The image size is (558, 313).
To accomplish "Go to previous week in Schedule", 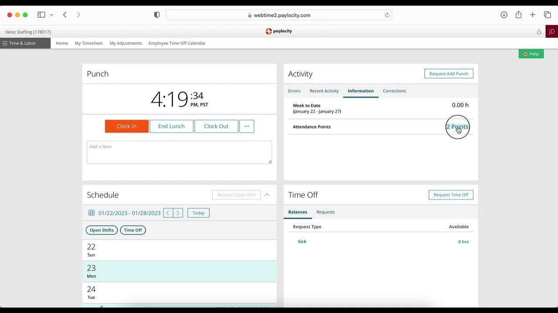I will pos(168,213).
